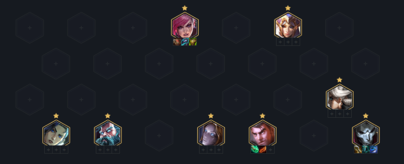Add a champion to the top-left empty hexagon
Image resolution: width=404 pixels, height=164 pixels.
[x=30, y=27]
